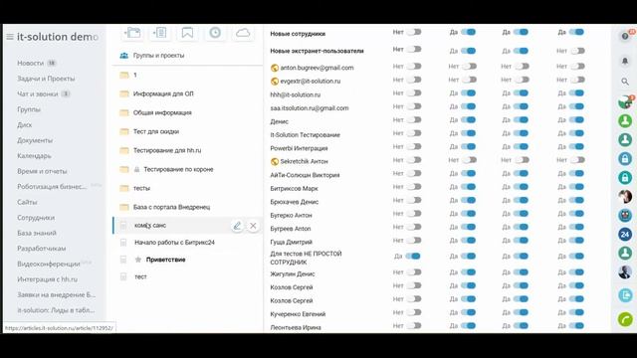The height and width of the screenshot is (358, 637).
Task: Open the hamburger menu next to it-solution demo
Action: 10,37
